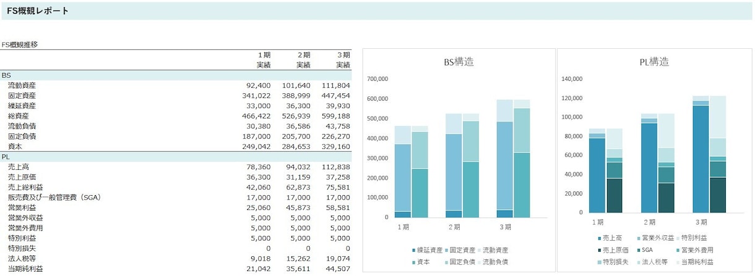Image resolution: width=755 pixels, height=276 pixels.
Task: Select operating profit value 58,581
Action: pyautogui.click(x=338, y=207)
